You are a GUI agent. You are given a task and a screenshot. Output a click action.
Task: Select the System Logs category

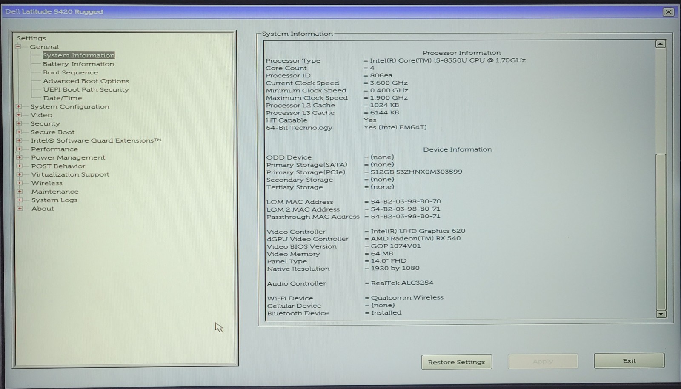click(x=54, y=200)
